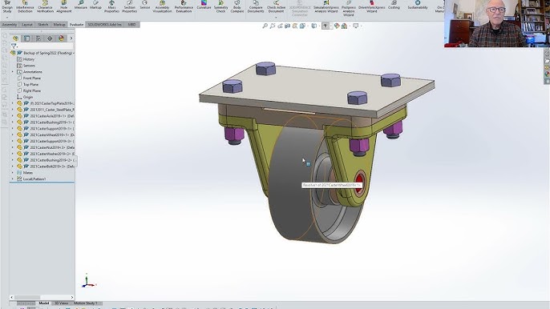Expand the Mates folder
The width and height of the screenshot is (550, 309).
click(13, 173)
